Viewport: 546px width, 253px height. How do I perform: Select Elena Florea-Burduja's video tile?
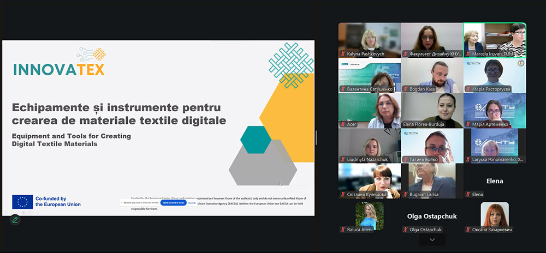(x=432, y=108)
